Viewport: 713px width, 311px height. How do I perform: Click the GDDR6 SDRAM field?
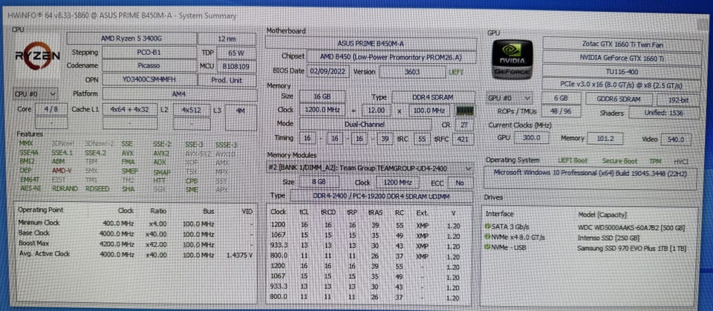point(619,99)
